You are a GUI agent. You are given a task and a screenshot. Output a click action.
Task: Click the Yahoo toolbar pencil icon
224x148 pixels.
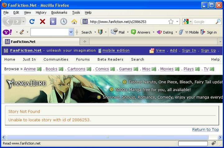pyautogui.click(x=22, y=32)
